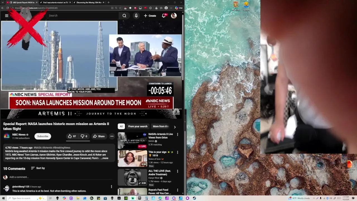The height and width of the screenshot is (201, 357).
Task: Open browser Settings and more ellipsis
Action: (171, 8)
